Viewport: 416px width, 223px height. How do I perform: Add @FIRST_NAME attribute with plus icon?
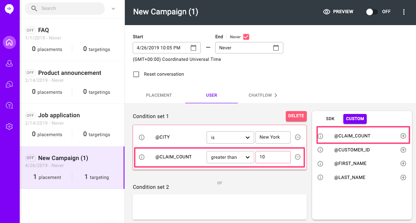coord(403,163)
